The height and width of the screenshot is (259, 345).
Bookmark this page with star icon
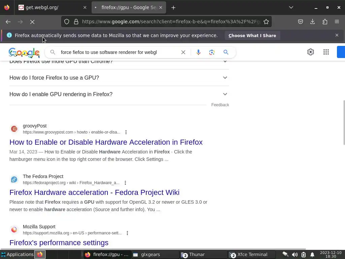(266, 22)
